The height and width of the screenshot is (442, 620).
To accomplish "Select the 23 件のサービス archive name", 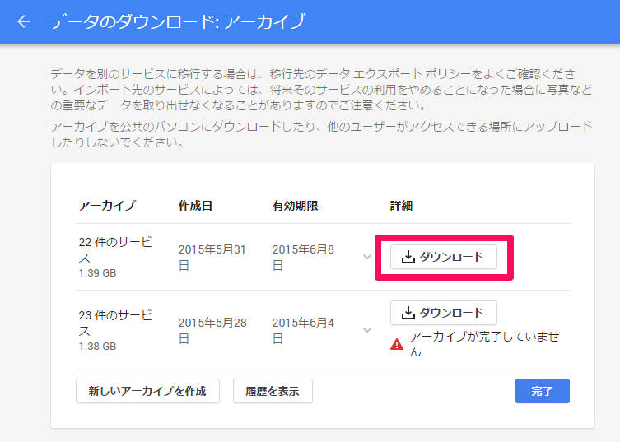I will [115, 323].
